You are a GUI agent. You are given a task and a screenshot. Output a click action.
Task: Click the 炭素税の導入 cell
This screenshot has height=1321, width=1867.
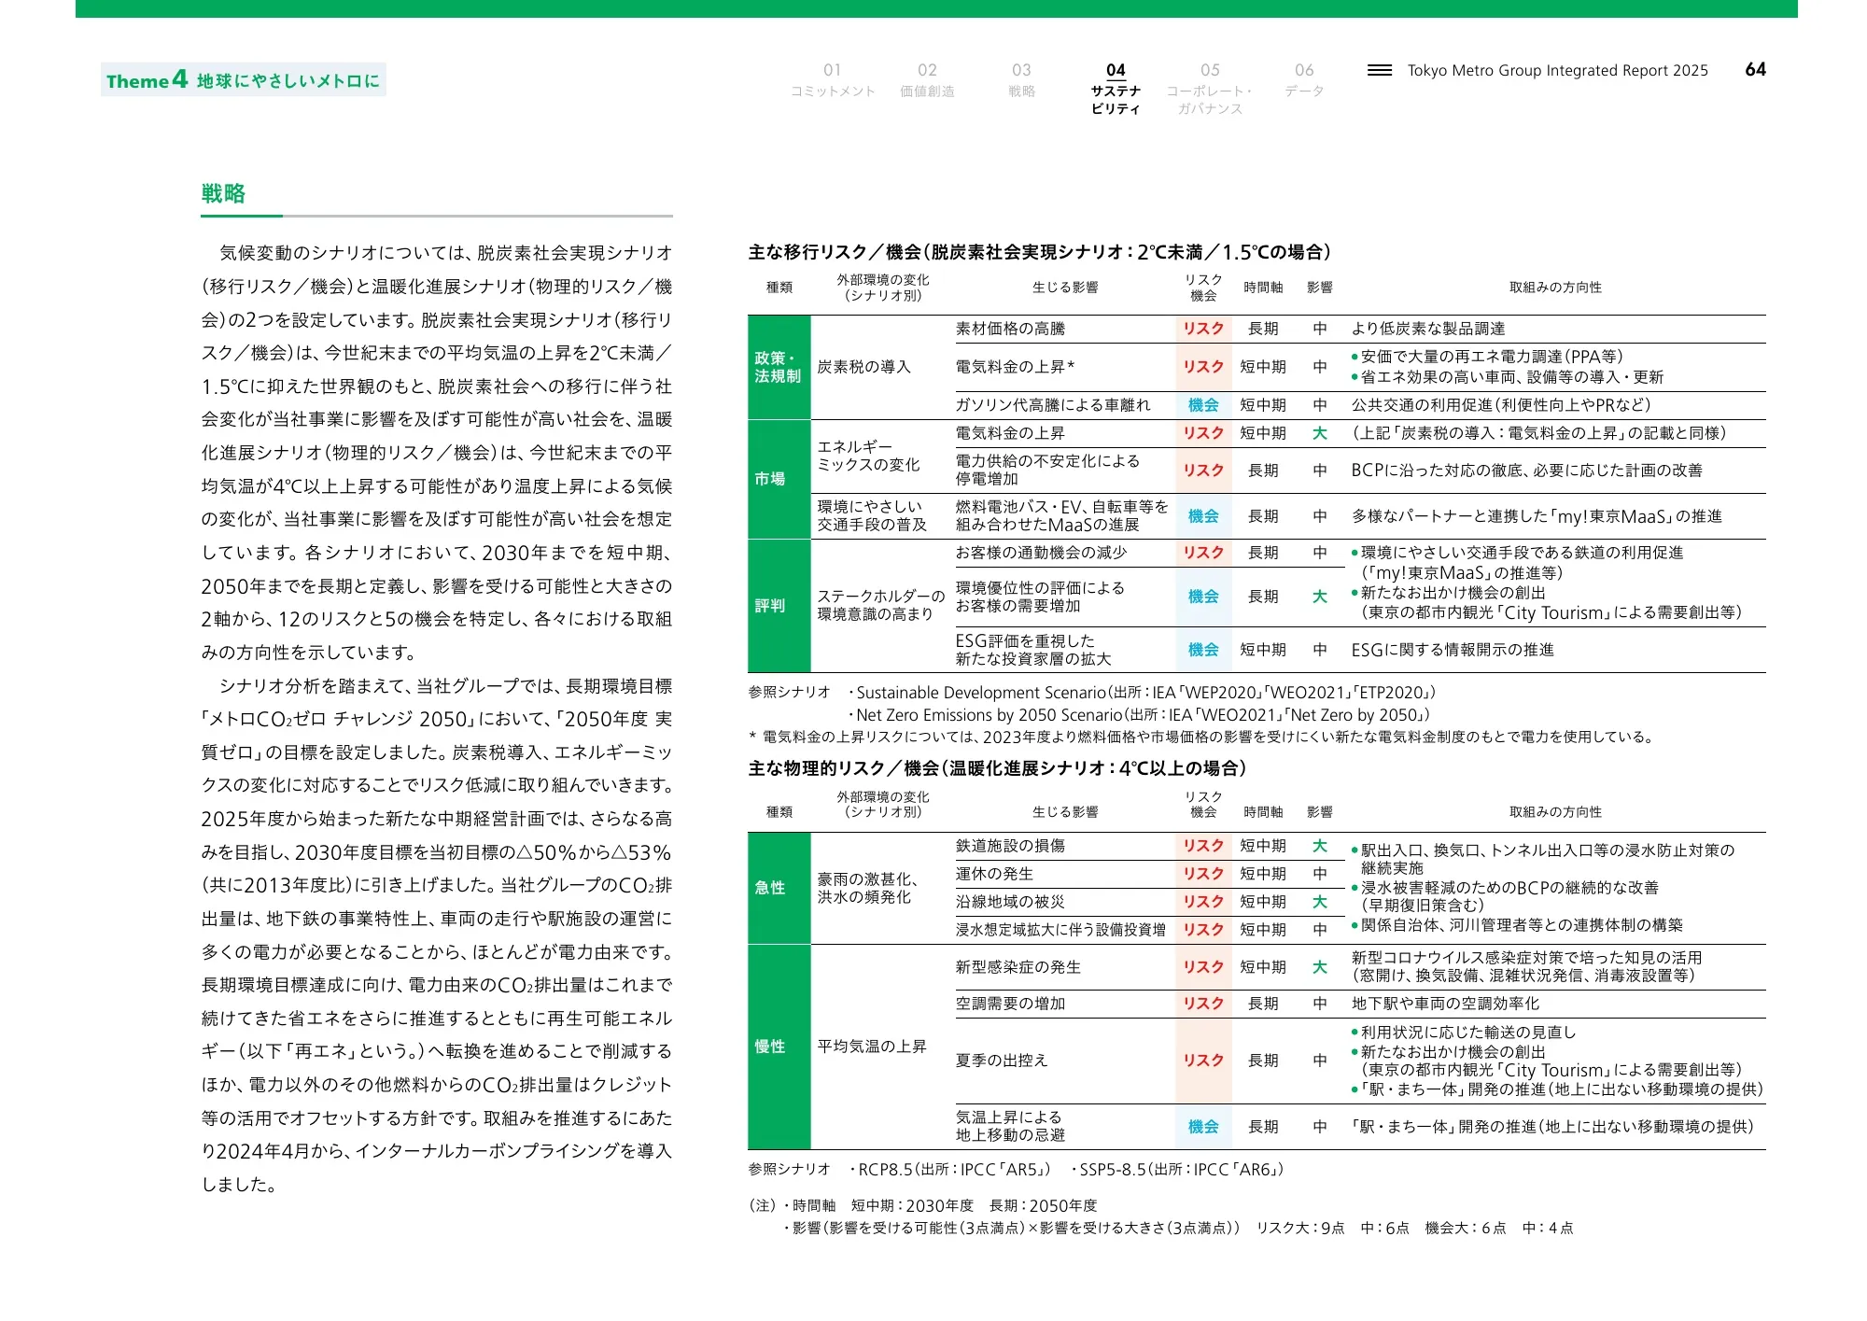[x=863, y=367]
